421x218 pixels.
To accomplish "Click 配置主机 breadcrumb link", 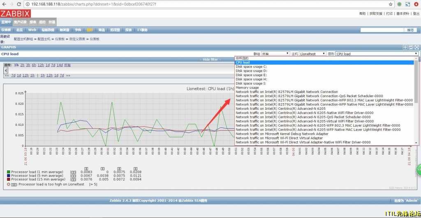I will (44, 39).
